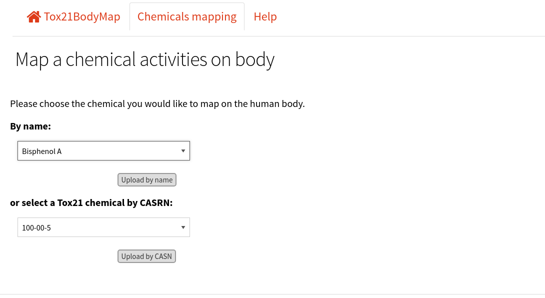The width and height of the screenshot is (545, 298).
Task: Click the Upload by name button
Action: (146, 180)
